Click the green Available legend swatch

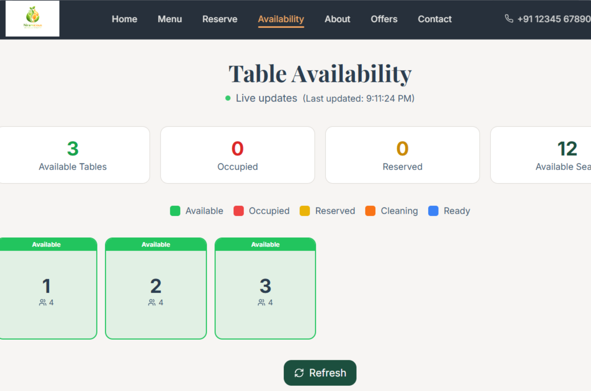[175, 211]
